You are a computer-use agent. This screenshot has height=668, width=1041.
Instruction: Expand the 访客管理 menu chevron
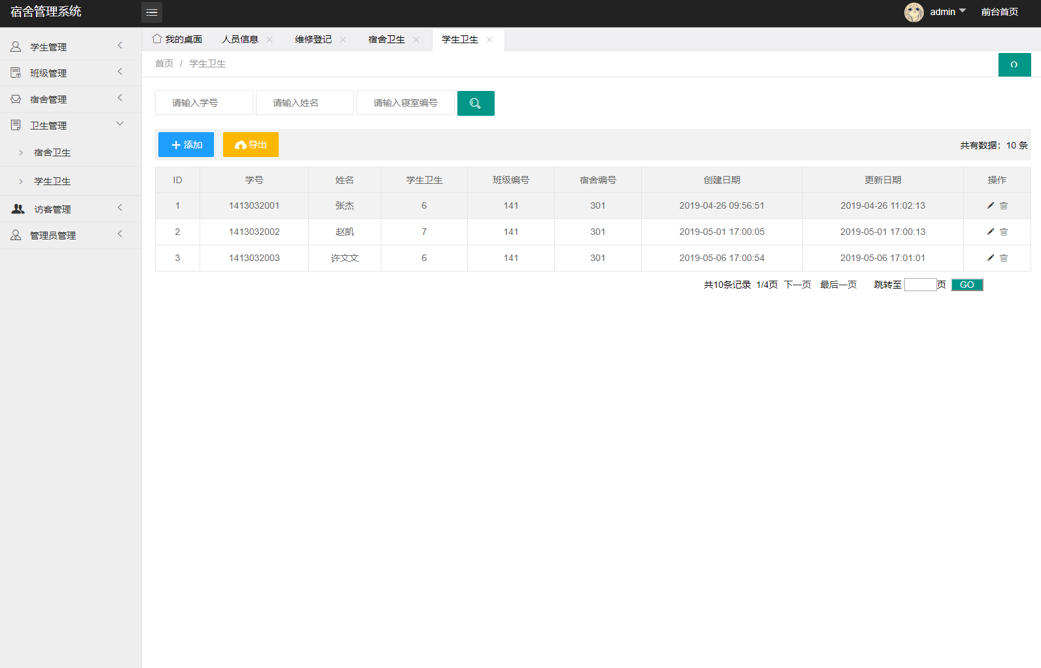pos(120,207)
